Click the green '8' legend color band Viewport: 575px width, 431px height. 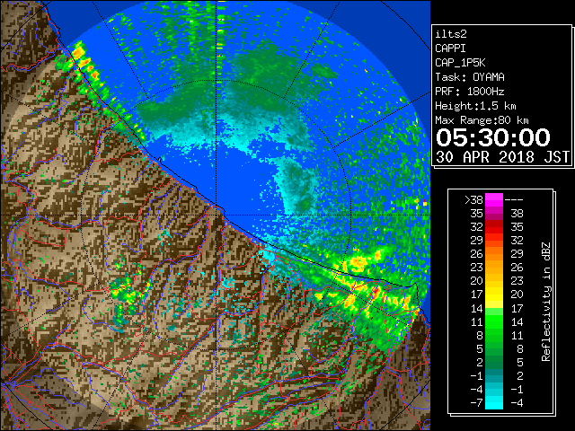[x=494, y=335]
